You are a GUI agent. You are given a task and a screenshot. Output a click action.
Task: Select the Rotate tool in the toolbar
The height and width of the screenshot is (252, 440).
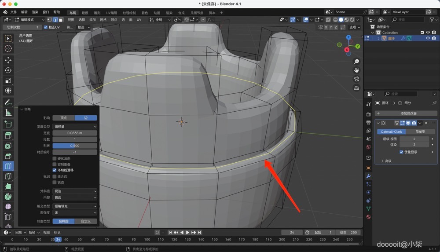click(x=8, y=70)
